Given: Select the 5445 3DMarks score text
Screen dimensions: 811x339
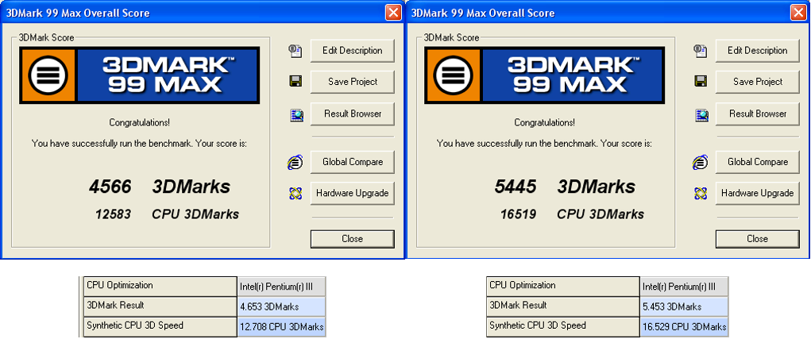Looking at the screenshot, I should click(x=564, y=187).
